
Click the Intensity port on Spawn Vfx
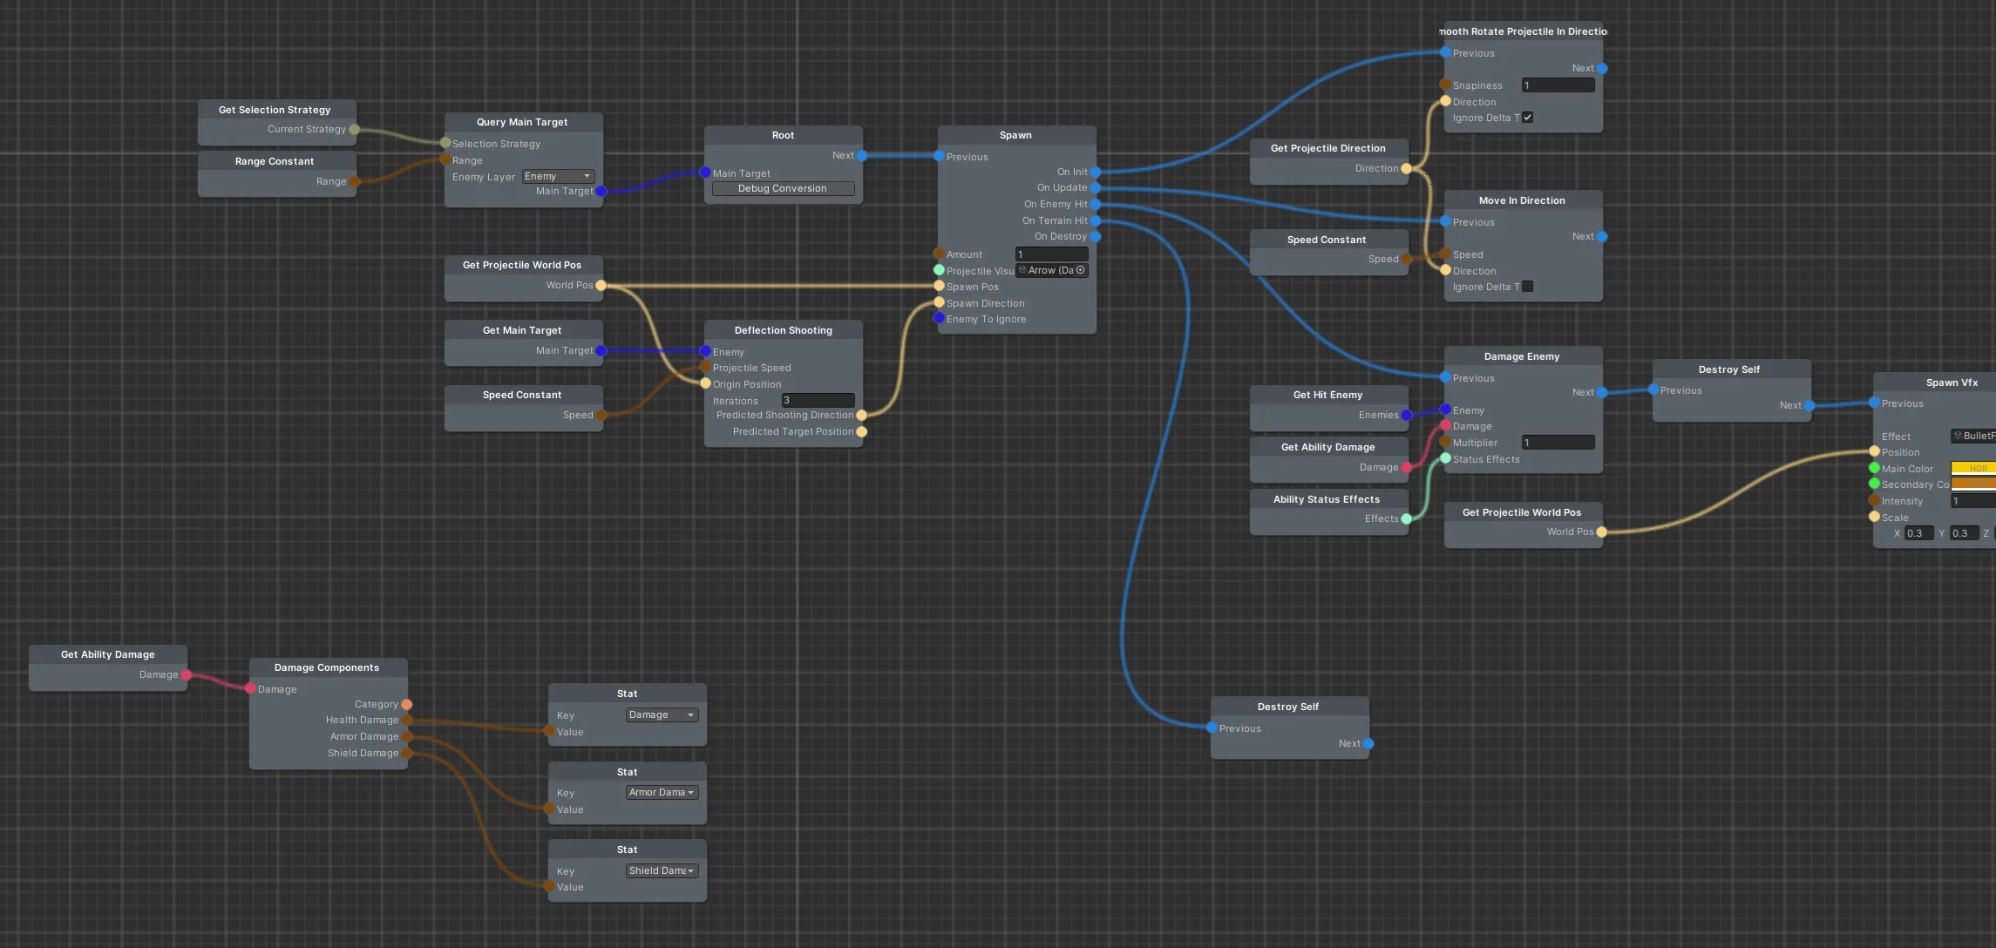[1874, 501]
